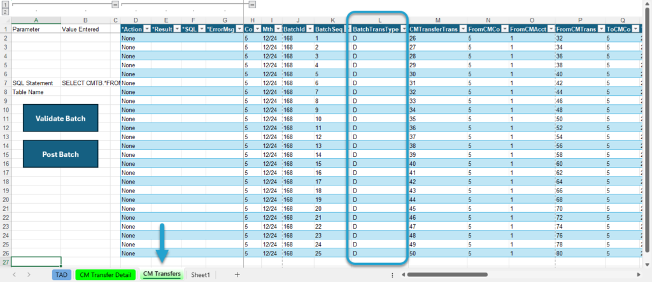Open the BatchTransType filter dropdown
652x282 pixels.
403,29
